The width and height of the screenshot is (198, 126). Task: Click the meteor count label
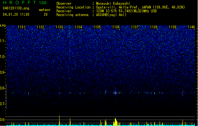tap(45, 10)
